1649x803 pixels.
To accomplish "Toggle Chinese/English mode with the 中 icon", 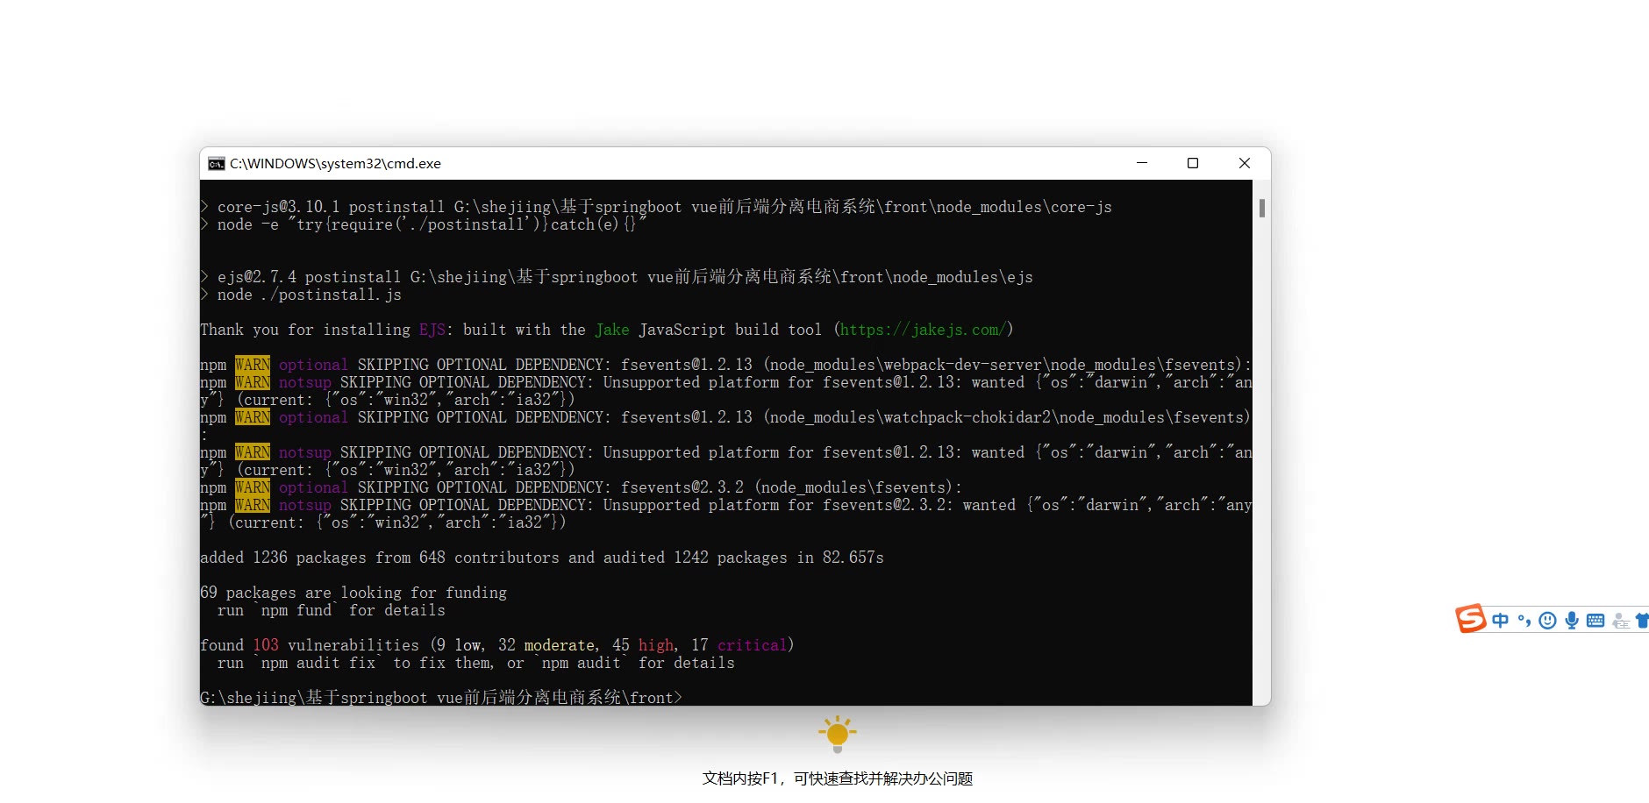I will [x=1500, y=621].
